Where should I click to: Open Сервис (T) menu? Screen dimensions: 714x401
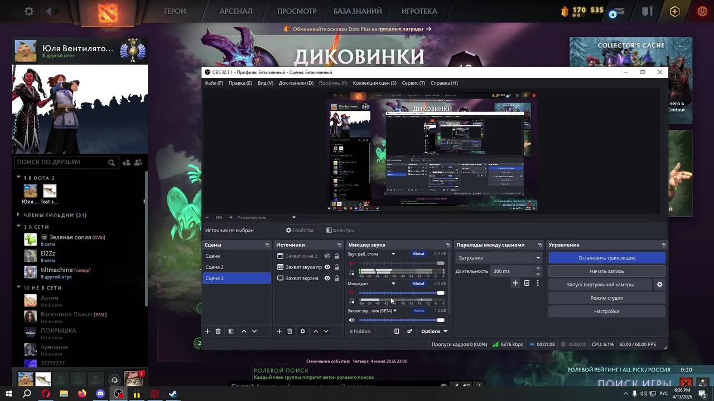(413, 83)
